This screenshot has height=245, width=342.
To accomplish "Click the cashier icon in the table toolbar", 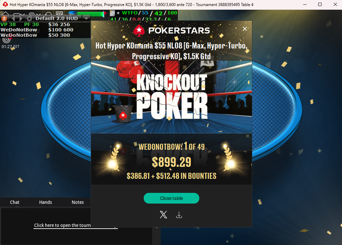I will pyautogui.click(x=59, y=13).
